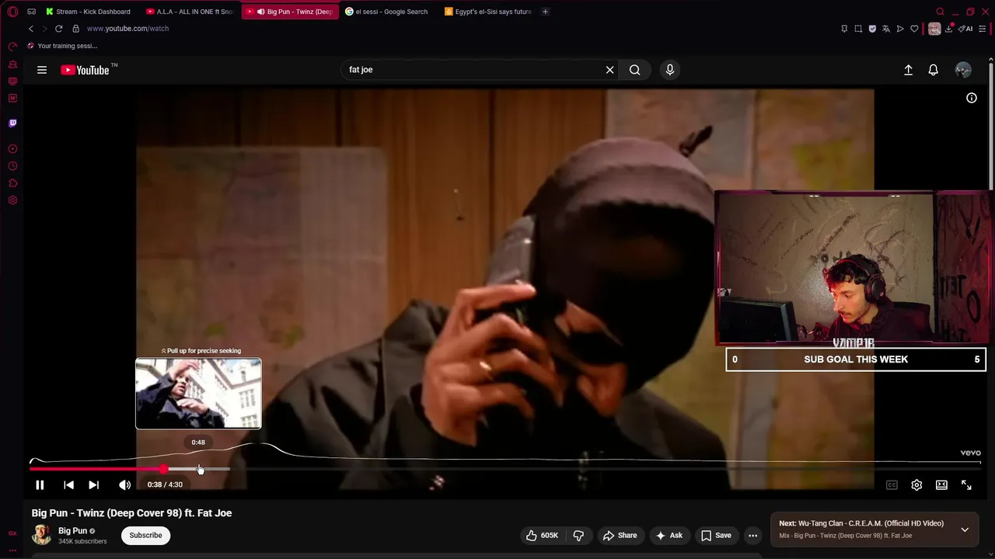
Task: Pause the video
Action: tap(40, 485)
